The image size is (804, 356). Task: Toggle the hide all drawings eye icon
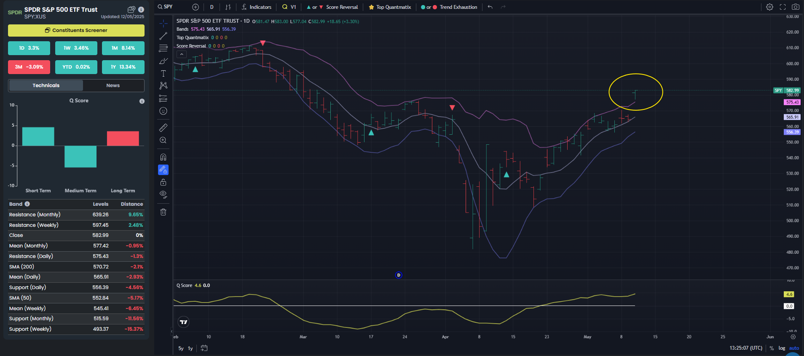163,194
